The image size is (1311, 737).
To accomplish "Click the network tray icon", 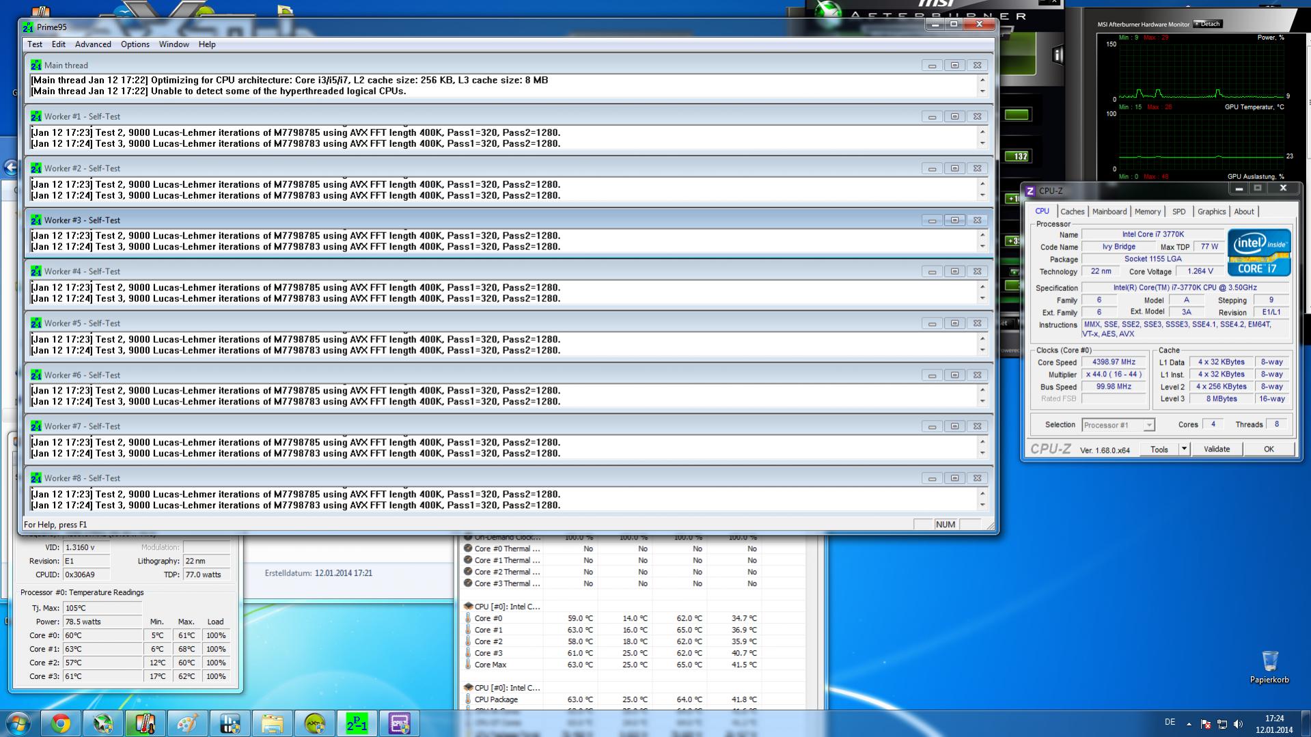I will pyautogui.click(x=1222, y=724).
